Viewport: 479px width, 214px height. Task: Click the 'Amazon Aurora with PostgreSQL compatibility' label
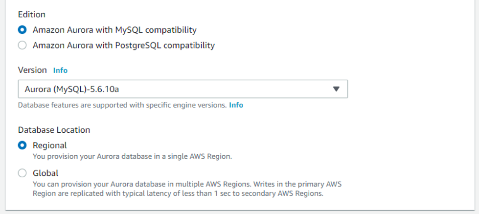click(x=124, y=45)
